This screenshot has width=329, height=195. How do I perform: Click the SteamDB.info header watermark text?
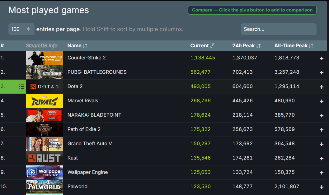(x=41, y=45)
